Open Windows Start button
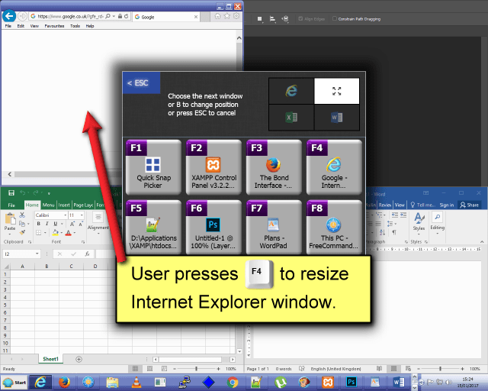Screen dimensions: 488x391 click(x=14, y=383)
